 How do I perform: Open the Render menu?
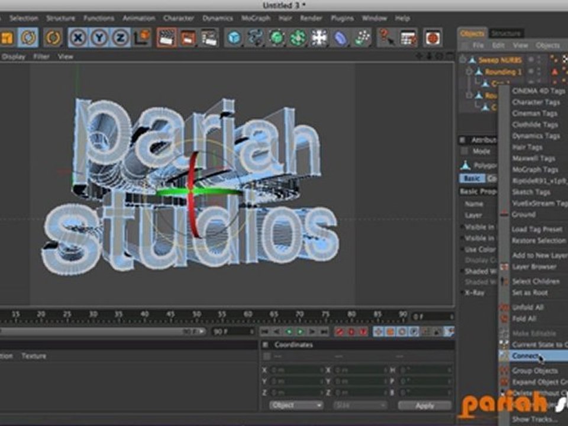311,18
